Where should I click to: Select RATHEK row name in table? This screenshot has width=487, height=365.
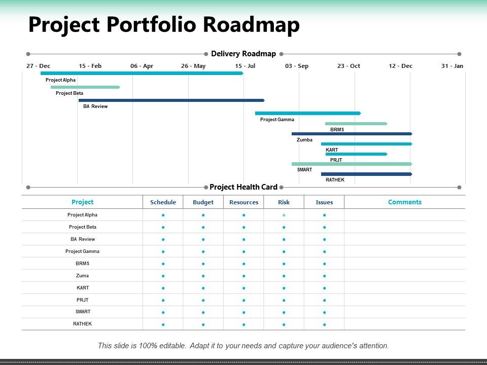click(x=82, y=324)
